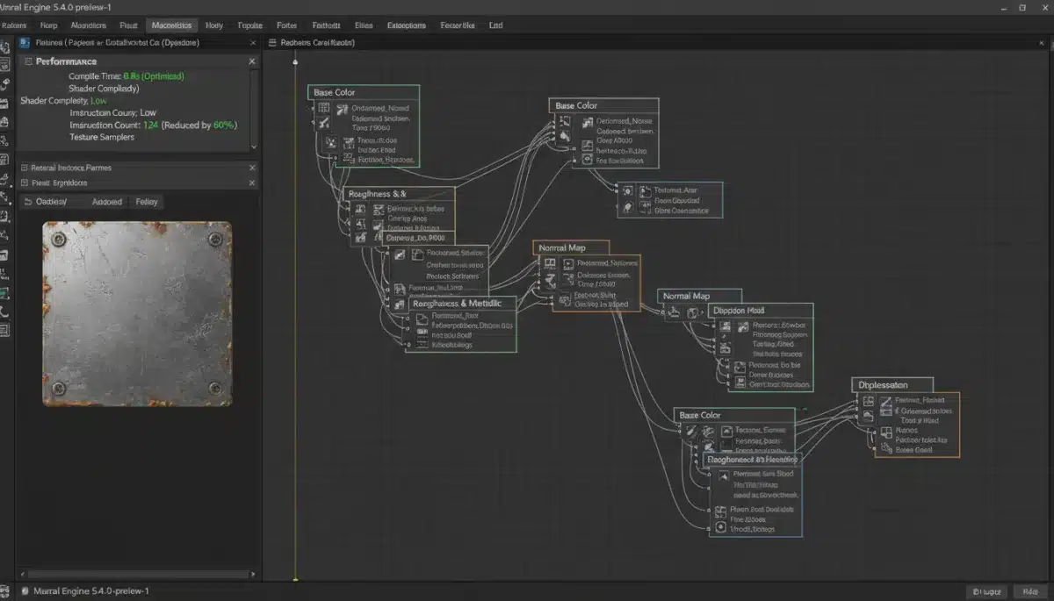Click icon beside "Flaon Soot Dooldals" row
Viewport: 1054px width, 601px height.
[721, 510]
